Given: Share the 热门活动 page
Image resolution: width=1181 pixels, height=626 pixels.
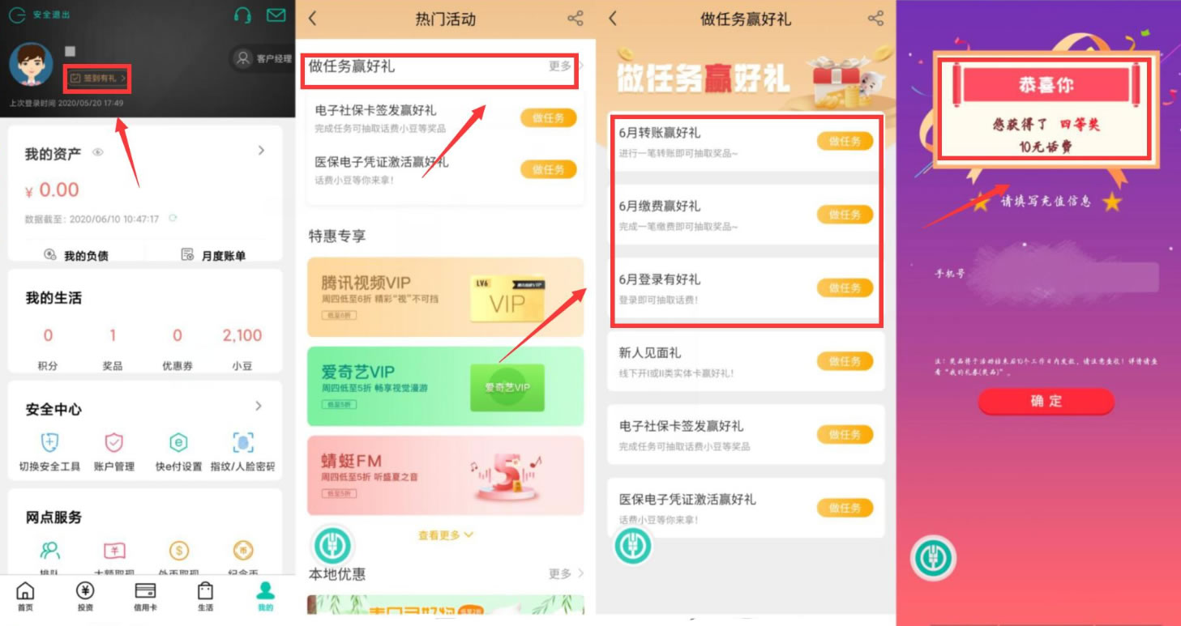Looking at the screenshot, I should pos(576,19).
